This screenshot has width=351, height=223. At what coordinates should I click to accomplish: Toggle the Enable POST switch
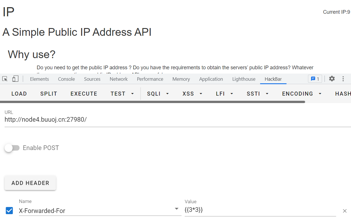click(x=12, y=148)
